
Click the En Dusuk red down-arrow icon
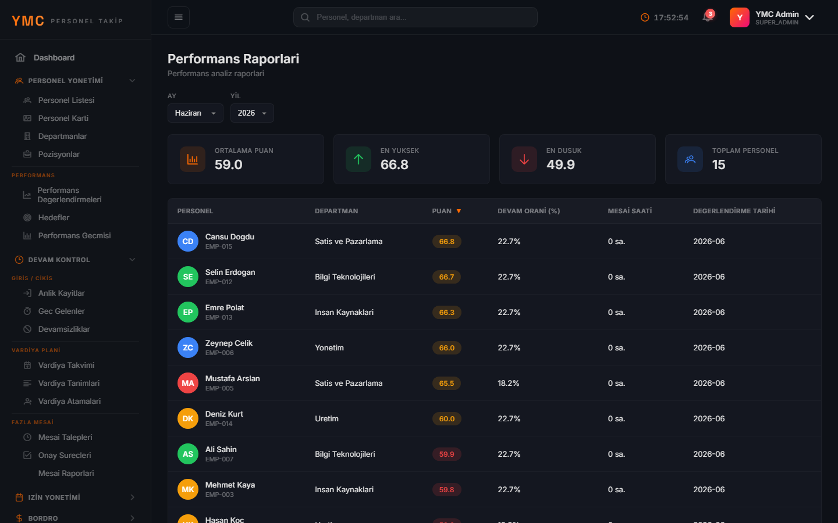[524, 159]
